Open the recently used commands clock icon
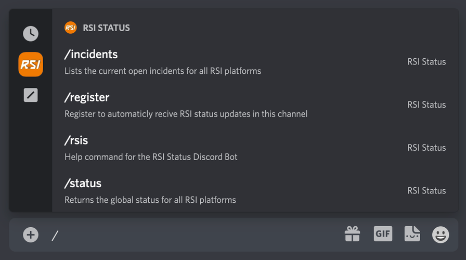This screenshot has width=466, height=260. [x=31, y=34]
